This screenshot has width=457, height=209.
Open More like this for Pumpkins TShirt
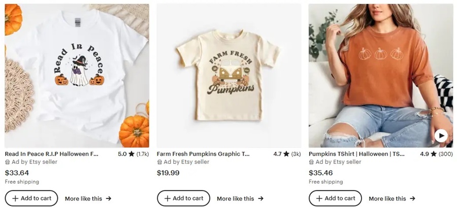[391, 199]
